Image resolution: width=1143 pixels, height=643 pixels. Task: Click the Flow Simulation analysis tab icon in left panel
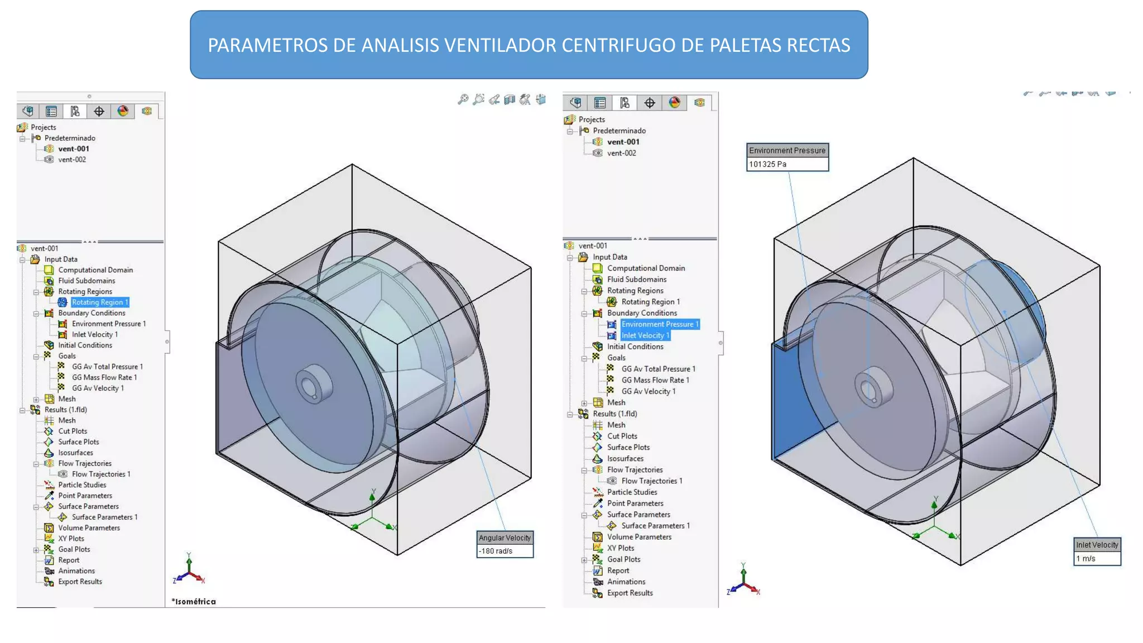pos(147,111)
